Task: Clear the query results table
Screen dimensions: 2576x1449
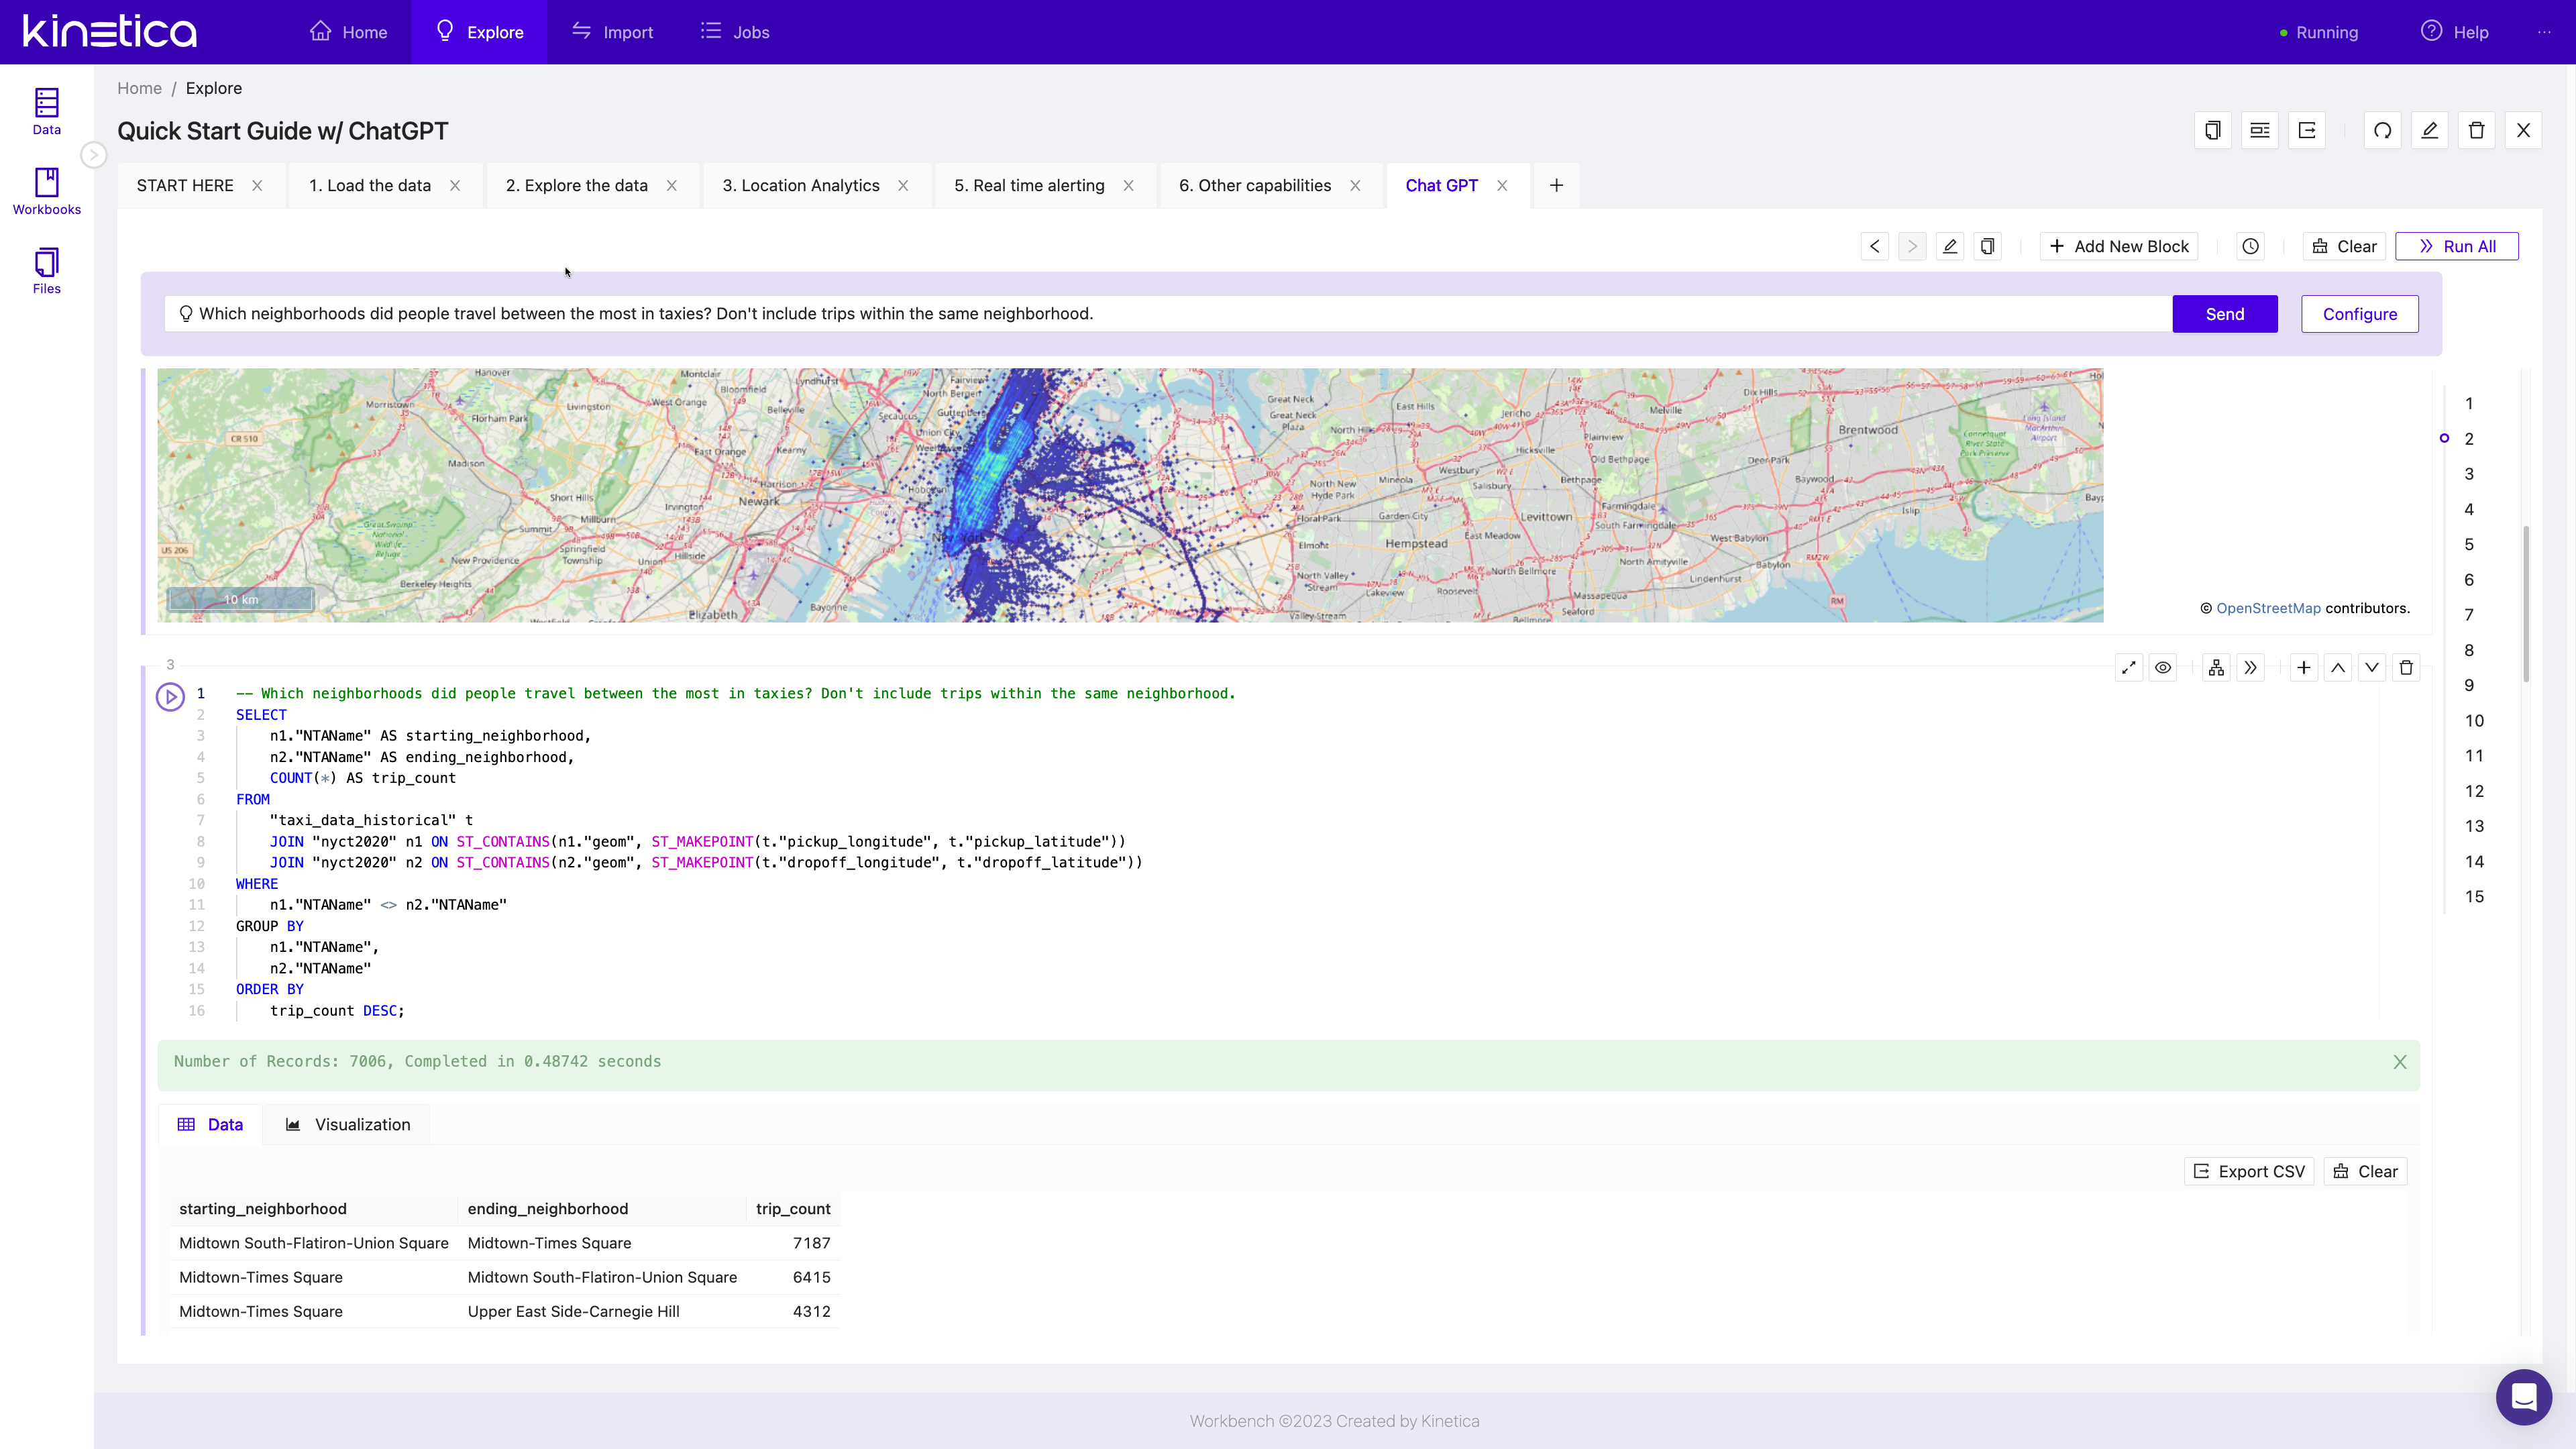Action: pyautogui.click(x=2365, y=1171)
